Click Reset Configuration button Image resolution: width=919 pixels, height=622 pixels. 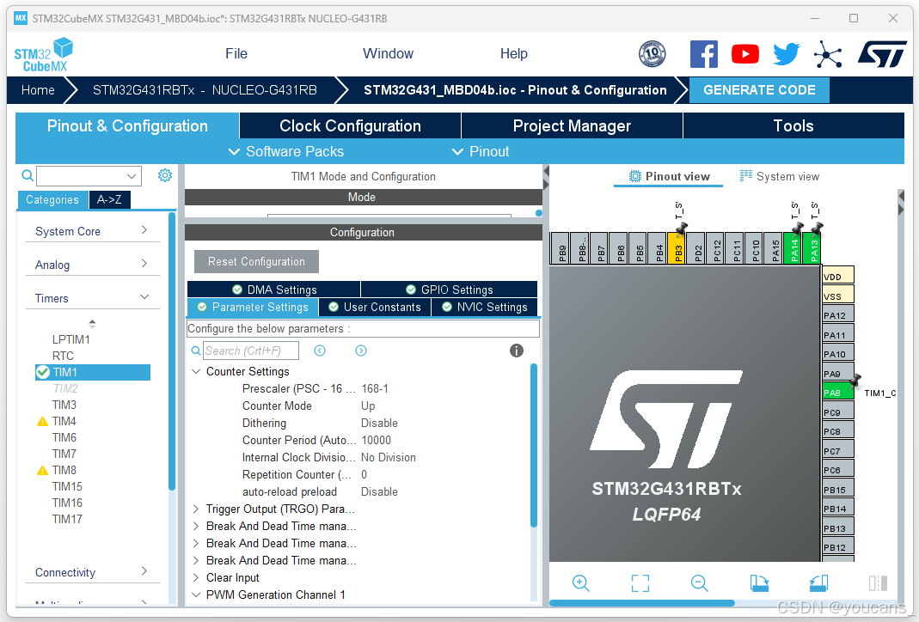(x=256, y=261)
